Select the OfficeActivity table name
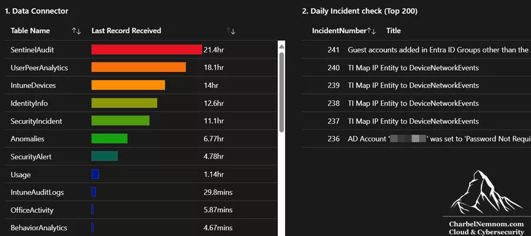The image size is (531, 236). pyautogui.click(x=32, y=210)
